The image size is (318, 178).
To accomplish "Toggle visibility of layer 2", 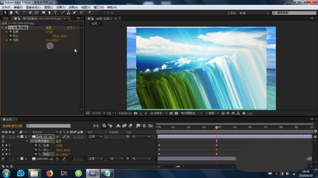I will pos(3,159).
